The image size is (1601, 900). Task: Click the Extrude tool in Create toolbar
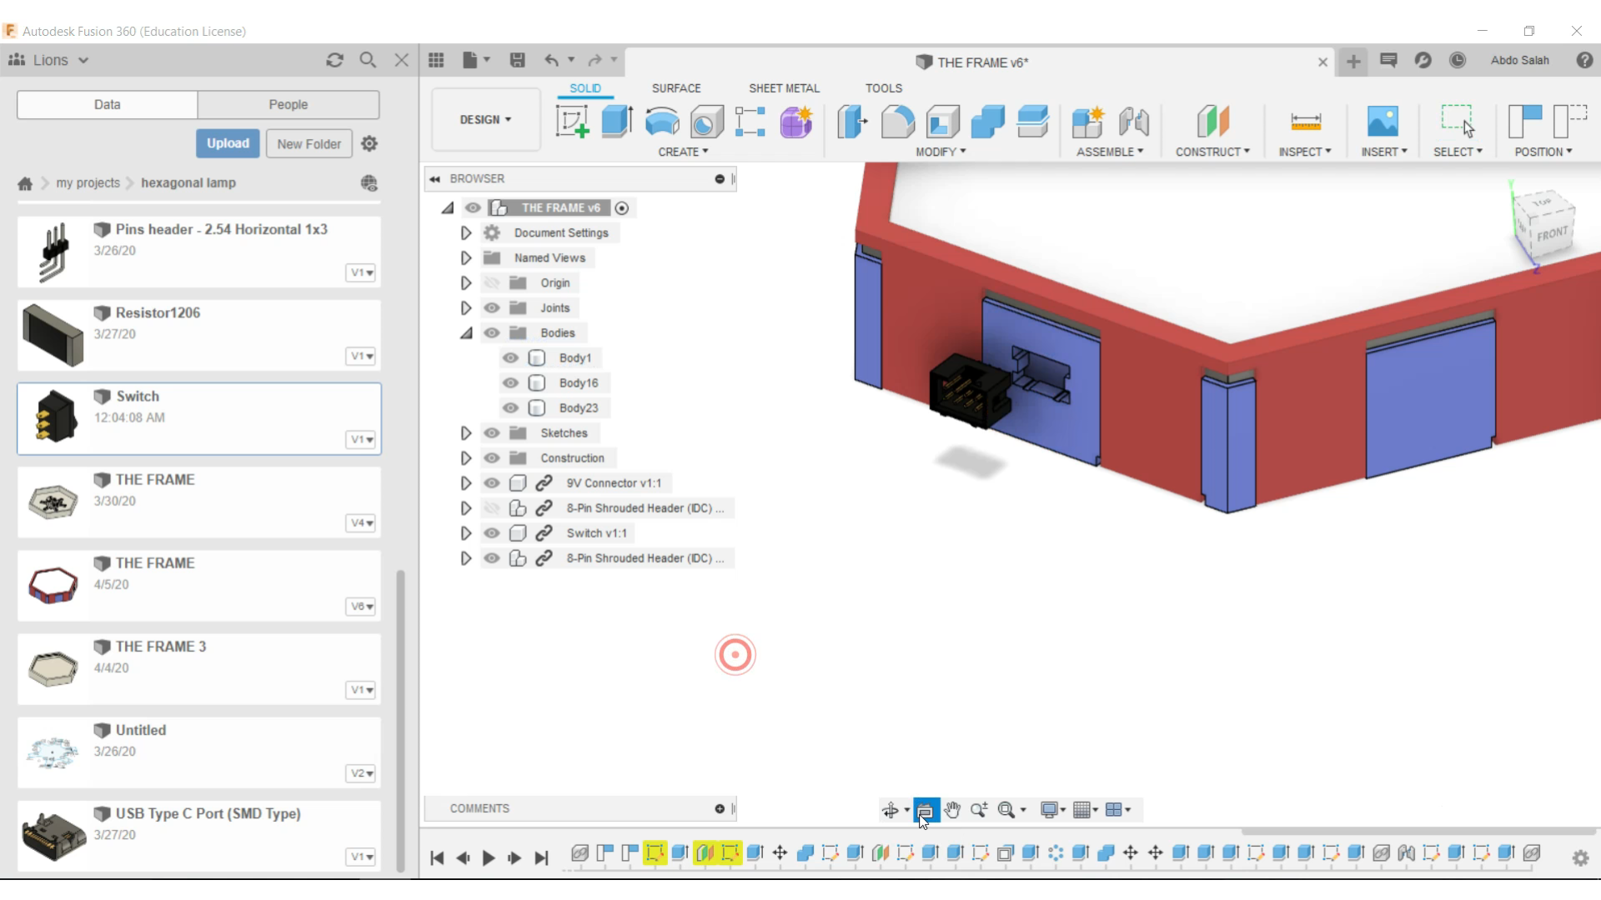point(617,122)
